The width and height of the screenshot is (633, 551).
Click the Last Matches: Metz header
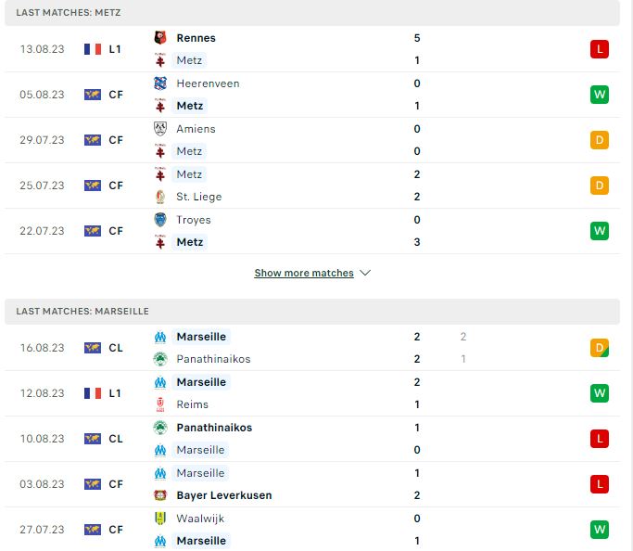coord(312,13)
